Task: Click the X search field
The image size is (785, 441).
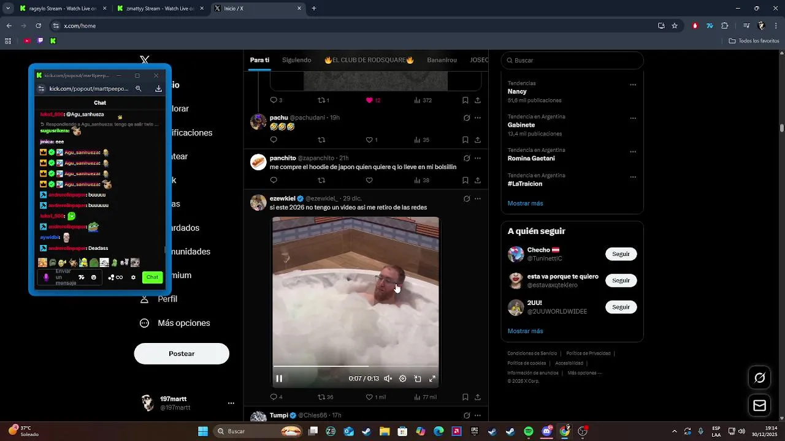Action: click(x=572, y=60)
